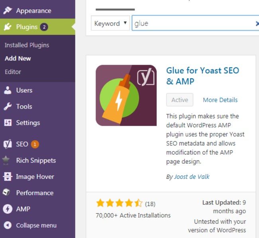
Task: Open the Keyword search type dropdown
Action: click(x=110, y=23)
